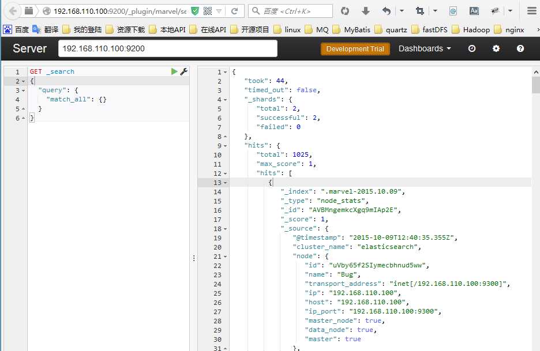Open the 我的登陆 bookmark folder
Image resolution: width=540 pixels, height=351 pixels.
click(82, 29)
